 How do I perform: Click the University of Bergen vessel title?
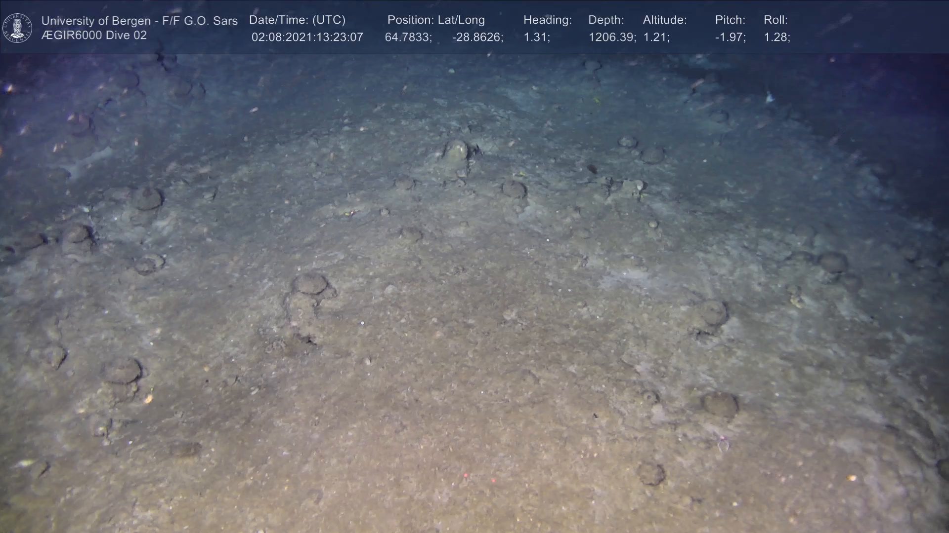pyautogui.click(x=139, y=21)
